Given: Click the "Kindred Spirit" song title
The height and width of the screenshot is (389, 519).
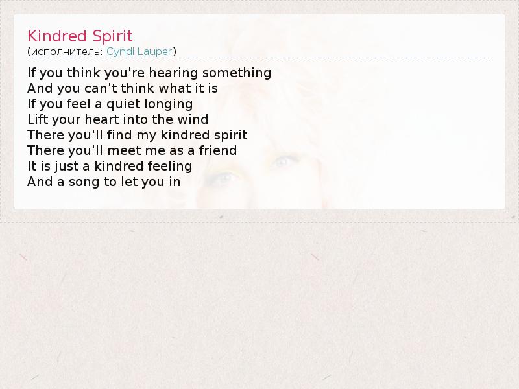Looking at the screenshot, I should tap(80, 36).
